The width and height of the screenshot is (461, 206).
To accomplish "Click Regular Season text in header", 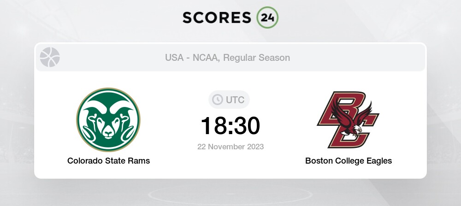I will (x=256, y=58).
